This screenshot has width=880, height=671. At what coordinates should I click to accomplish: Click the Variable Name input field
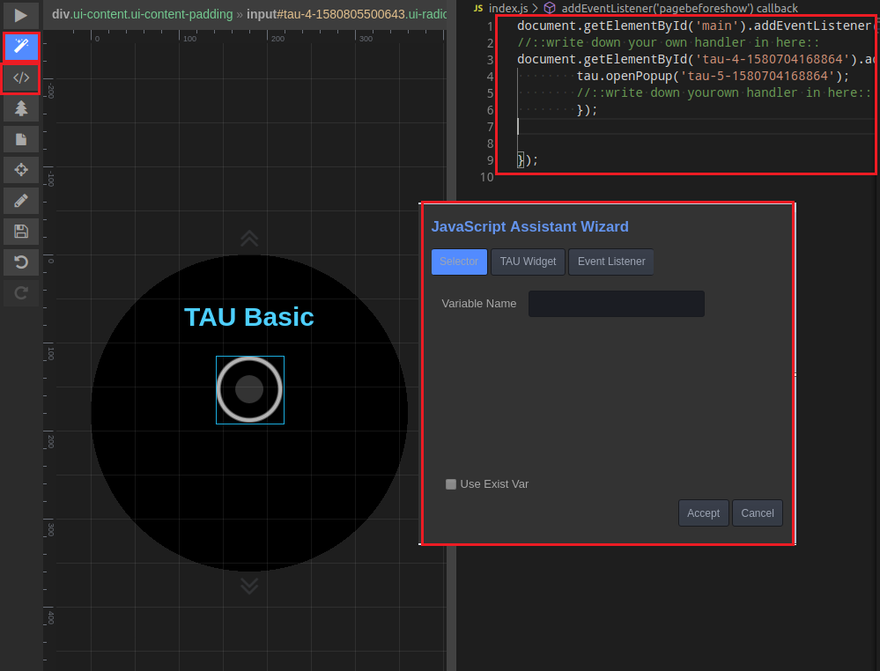[616, 304]
